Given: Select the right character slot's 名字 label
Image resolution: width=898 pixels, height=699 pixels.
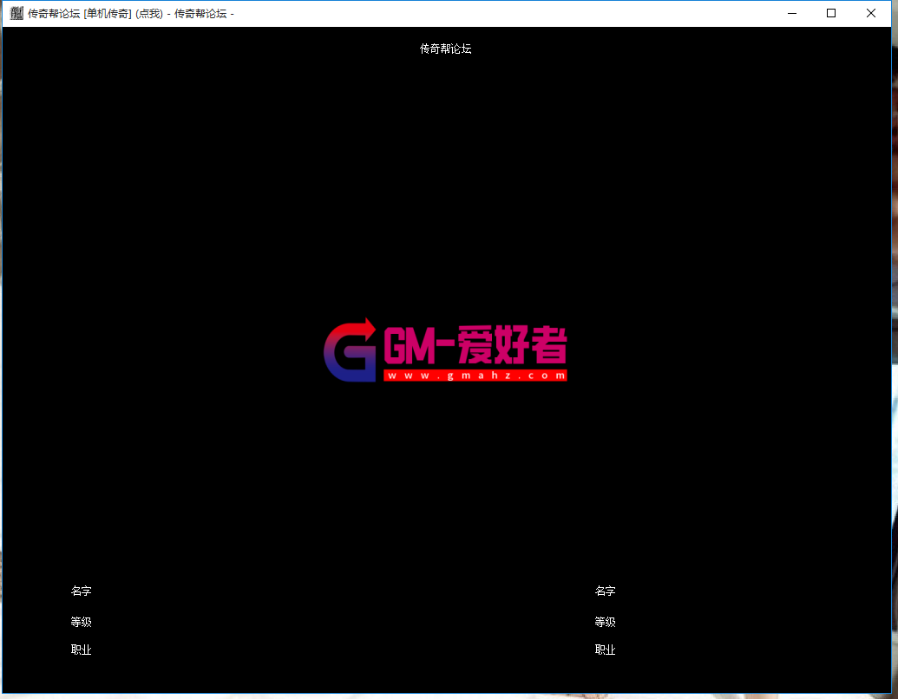Looking at the screenshot, I should [606, 591].
